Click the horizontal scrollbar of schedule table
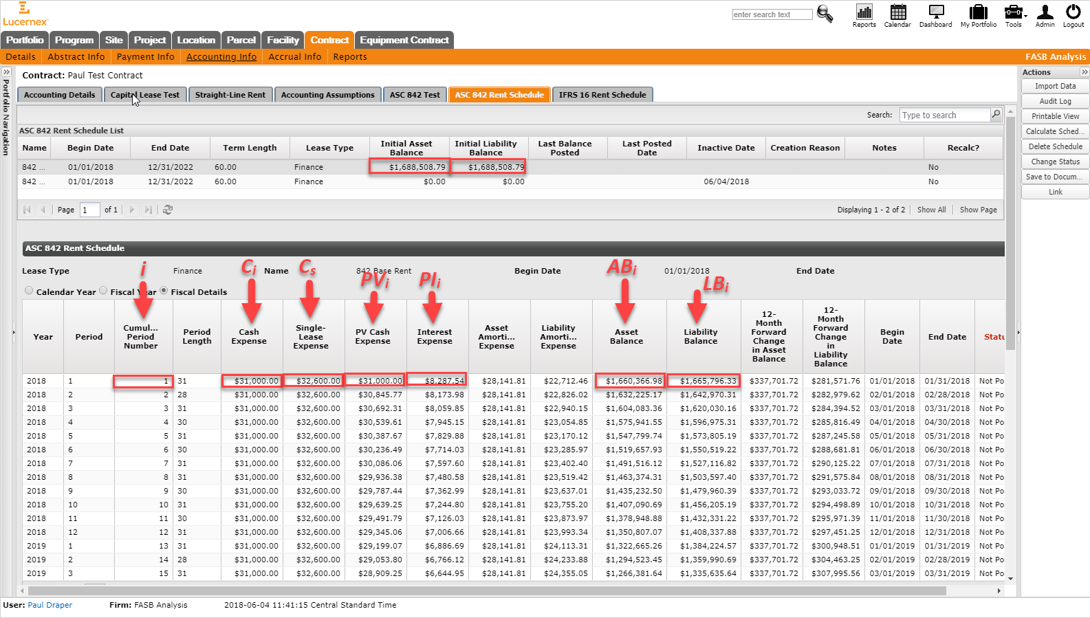This screenshot has height=618, width=1090. 487,591
